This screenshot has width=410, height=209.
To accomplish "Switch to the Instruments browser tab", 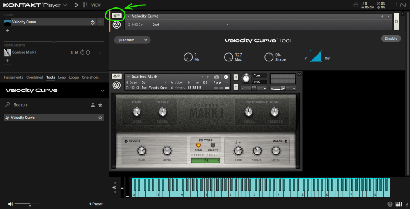I will 14,77.
